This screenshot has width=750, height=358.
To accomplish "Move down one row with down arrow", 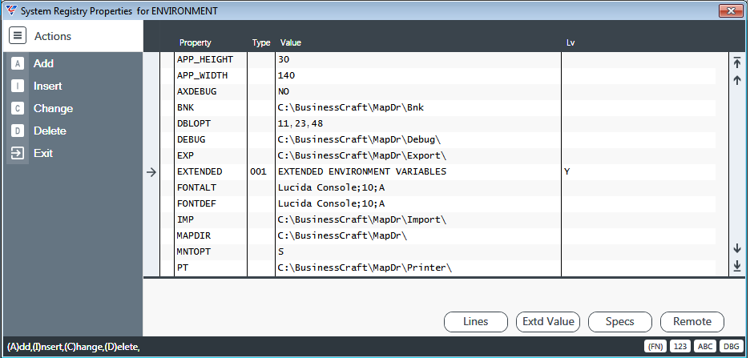I will pos(737,248).
